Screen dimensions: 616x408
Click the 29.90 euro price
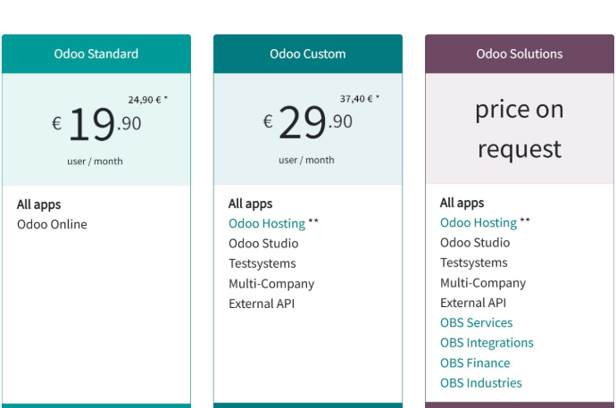tap(308, 121)
